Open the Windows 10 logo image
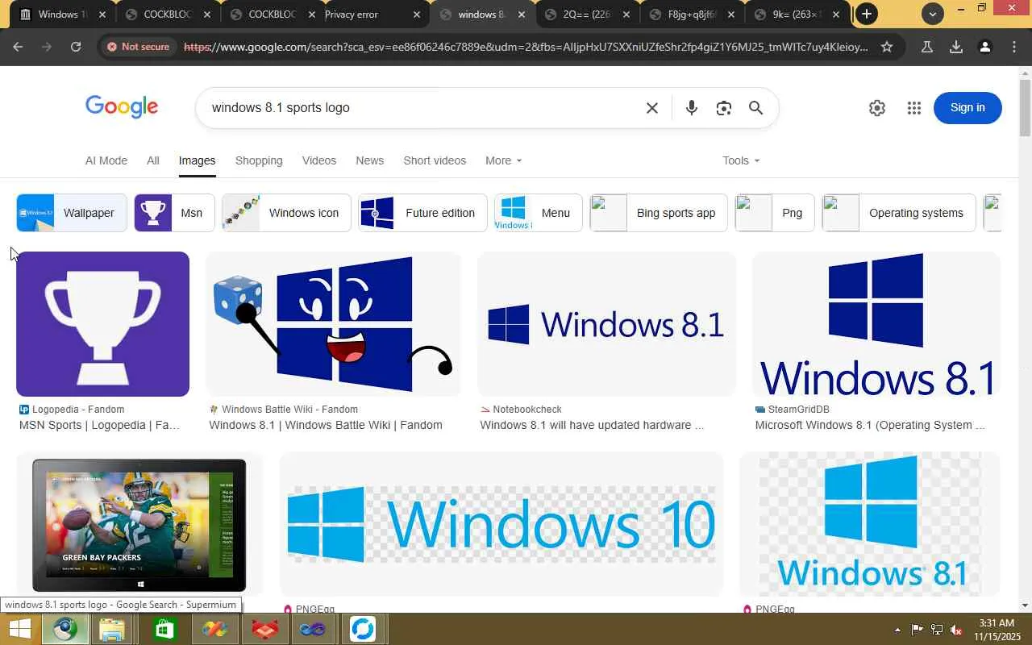The image size is (1032, 645). (501, 525)
